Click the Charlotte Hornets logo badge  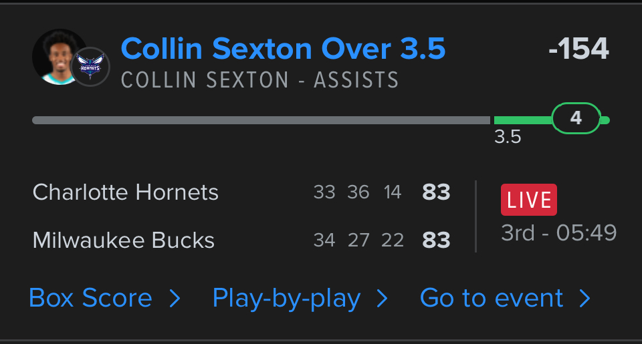click(90, 67)
